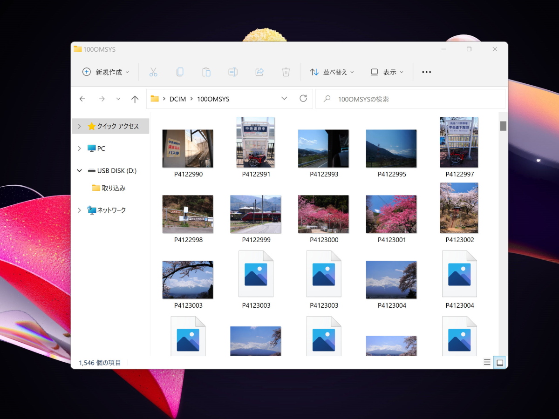The width and height of the screenshot is (559, 419).
Task: Open the three-dots more options menu
Action: click(426, 72)
